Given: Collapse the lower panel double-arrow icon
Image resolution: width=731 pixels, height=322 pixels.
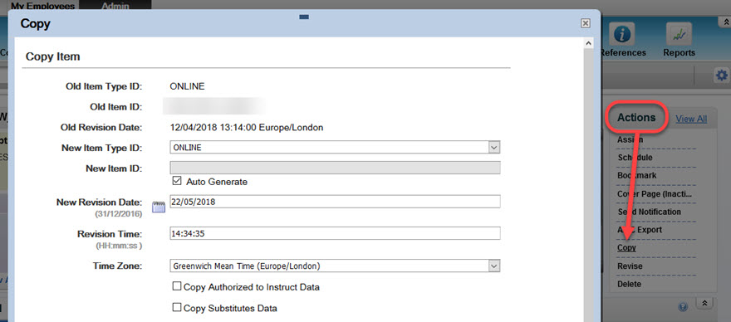Looking at the screenshot, I should (704, 304).
